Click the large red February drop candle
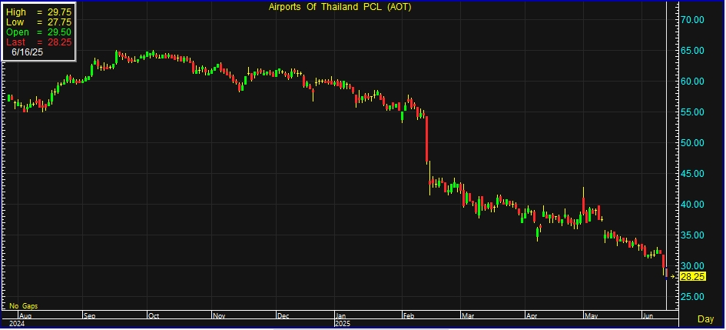The image size is (726, 330). pyautogui.click(x=427, y=139)
